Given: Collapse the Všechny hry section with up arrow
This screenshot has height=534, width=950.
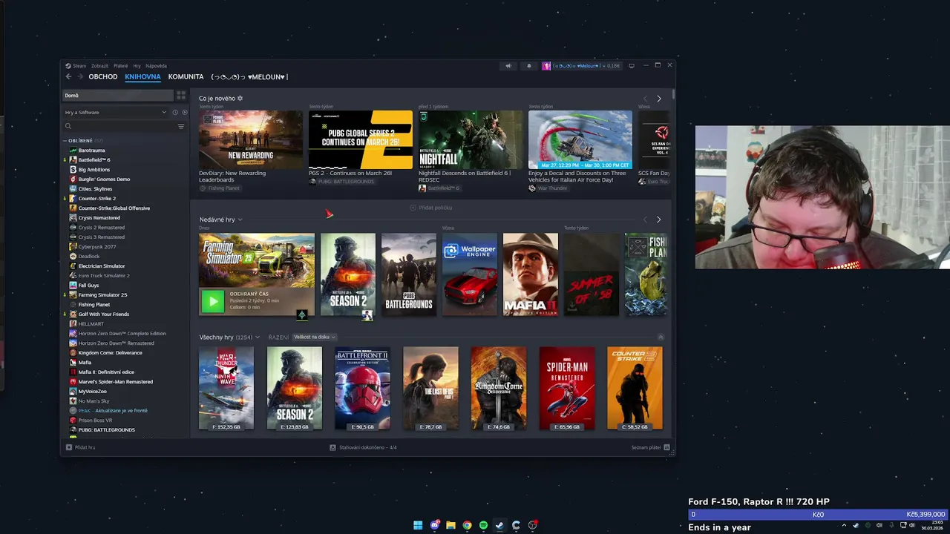Looking at the screenshot, I should point(661,337).
